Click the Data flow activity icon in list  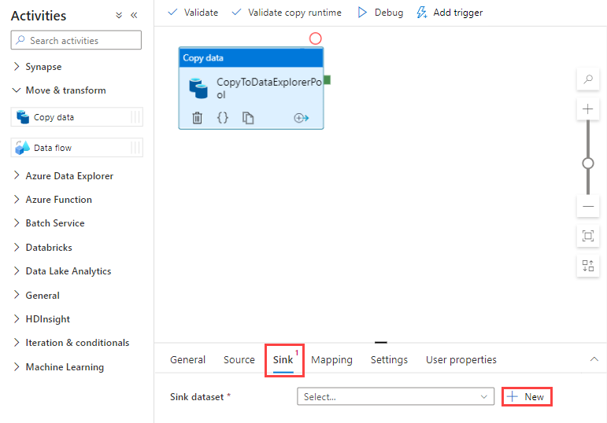pyautogui.click(x=23, y=148)
